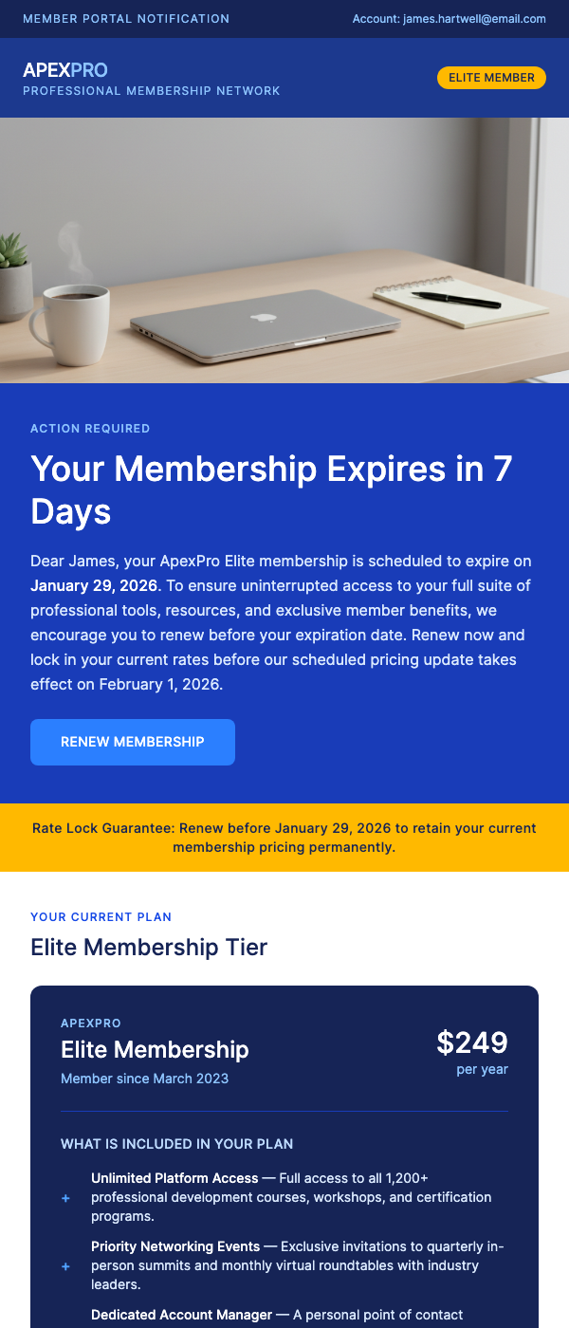Select the $249 per year price
This screenshot has height=1328, width=569.
(471, 1042)
